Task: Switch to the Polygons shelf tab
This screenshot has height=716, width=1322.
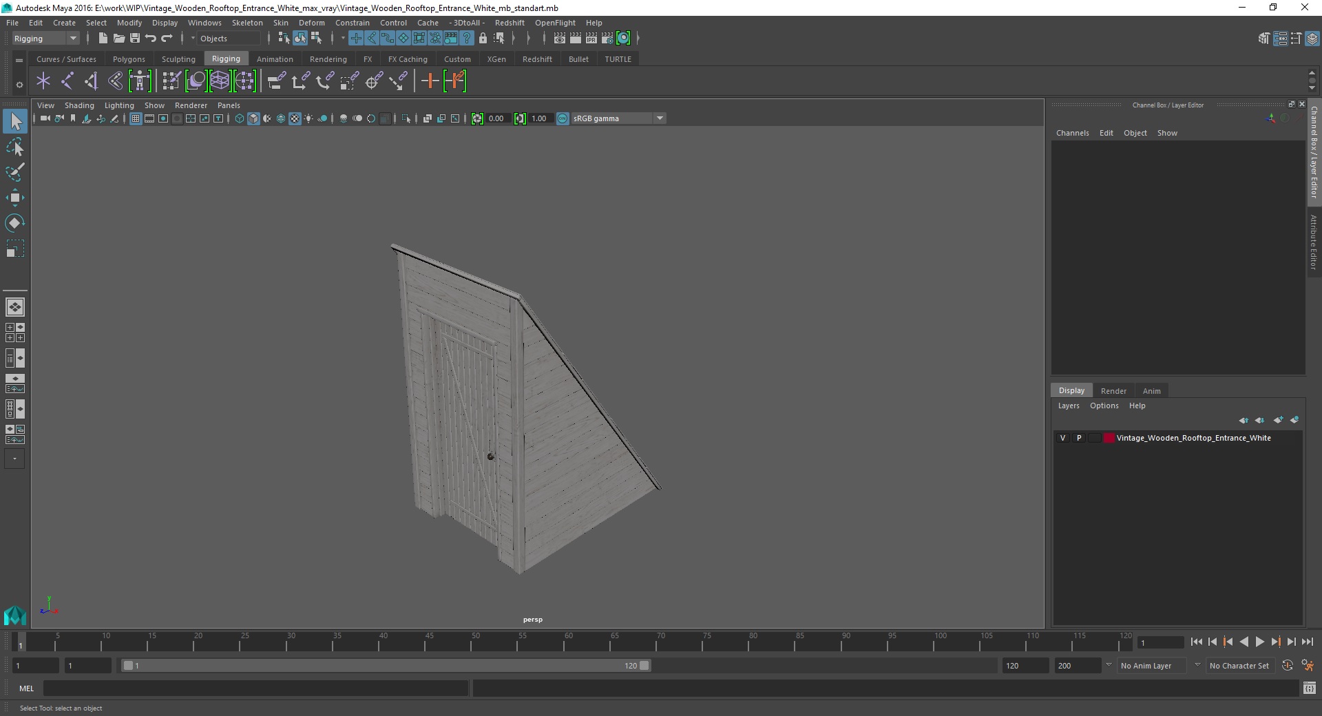Action: tap(129, 59)
